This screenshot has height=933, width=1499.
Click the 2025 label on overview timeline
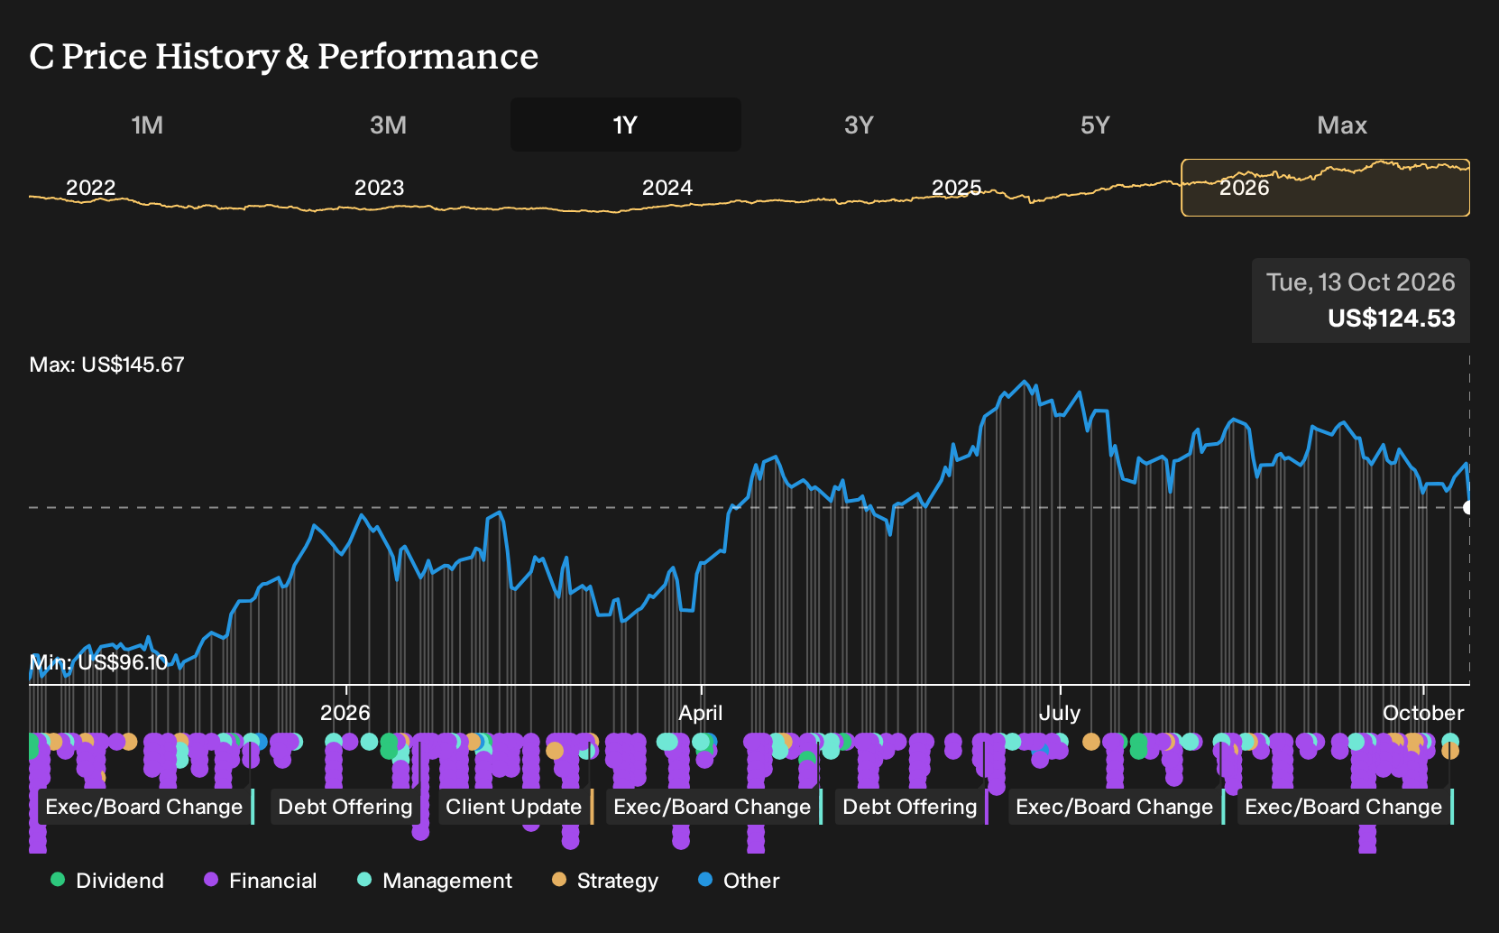pyautogui.click(x=956, y=188)
